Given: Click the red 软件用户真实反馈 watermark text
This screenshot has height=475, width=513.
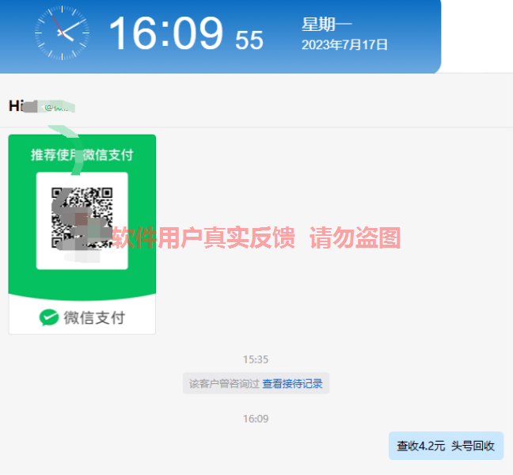Looking at the screenshot, I should coord(203,237).
